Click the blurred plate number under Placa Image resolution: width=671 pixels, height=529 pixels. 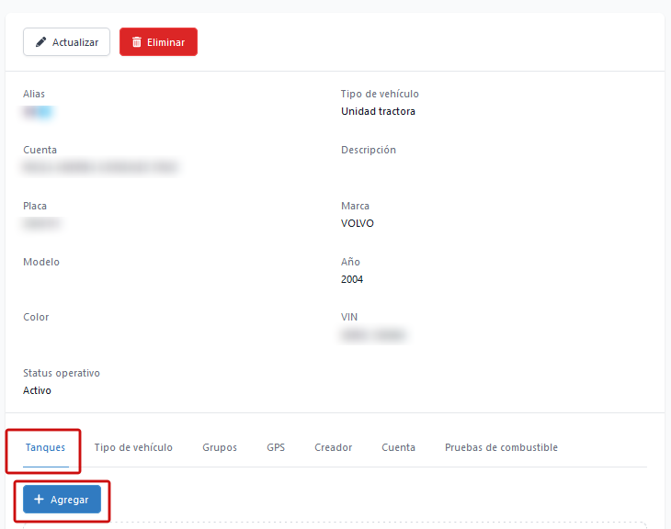[x=42, y=223]
